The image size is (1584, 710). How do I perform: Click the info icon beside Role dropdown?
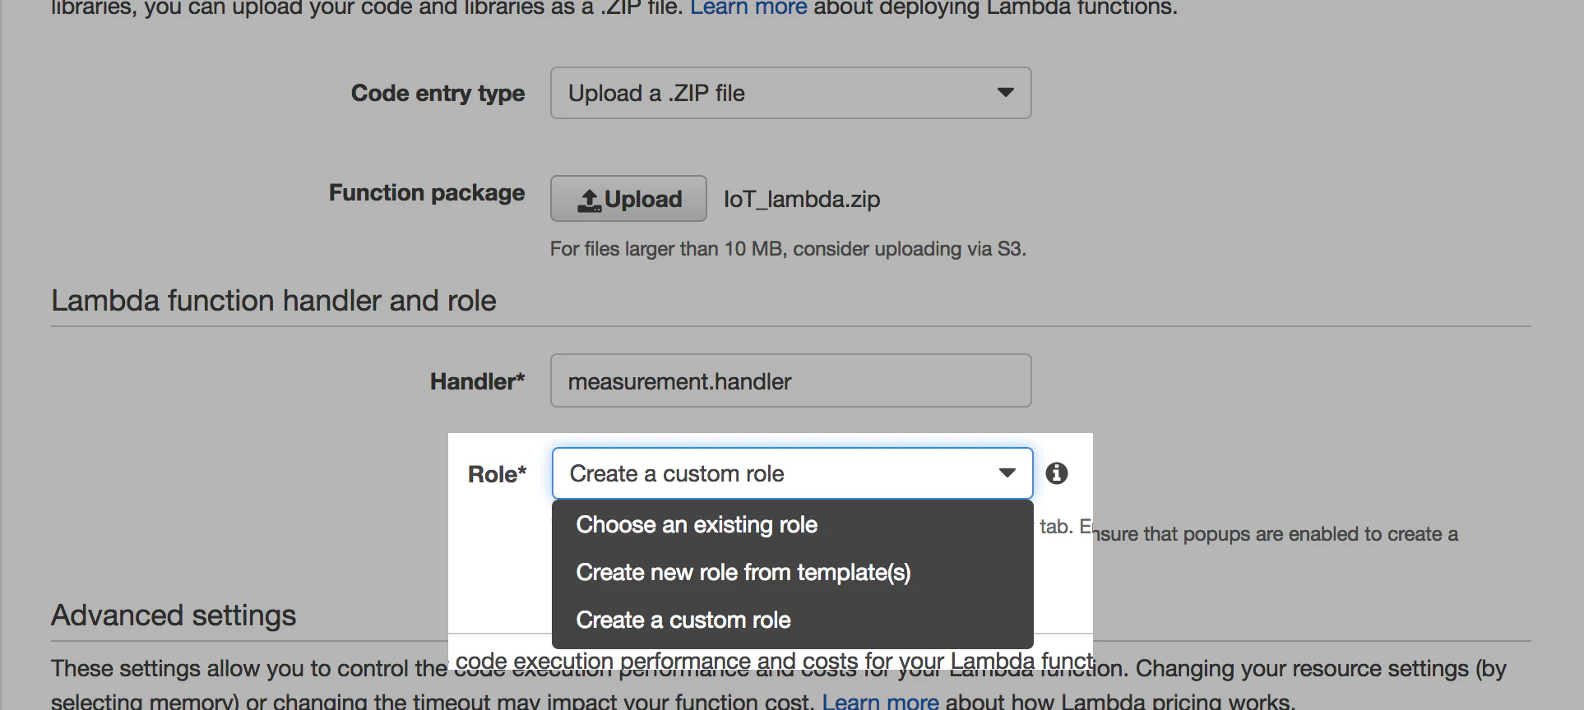coord(1057,473)
